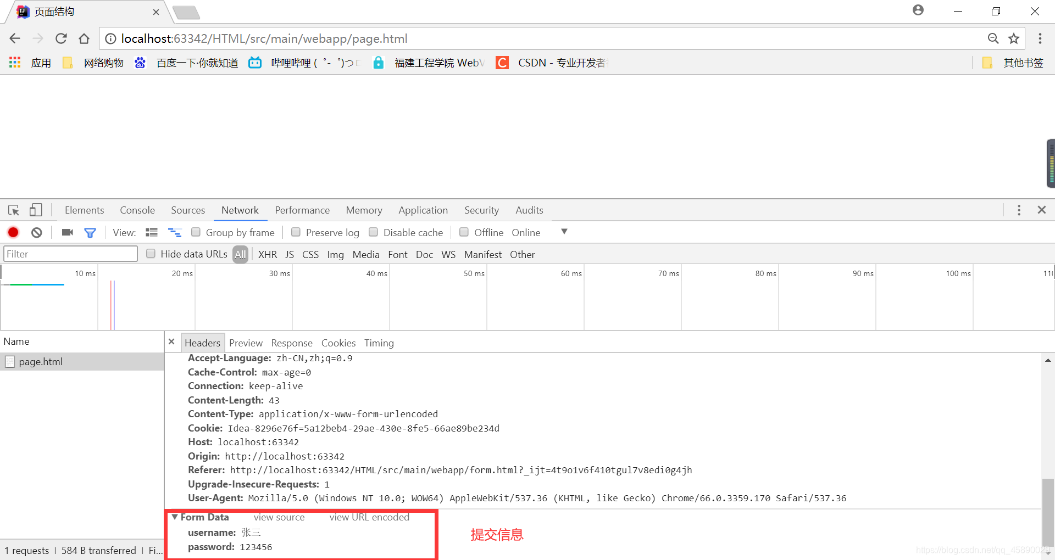Switch to the Elements panel

(x=84, y=210)
